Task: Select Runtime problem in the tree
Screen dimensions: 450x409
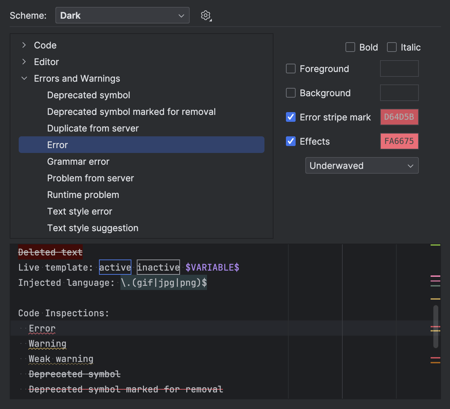Action: [x=83, y=195]
